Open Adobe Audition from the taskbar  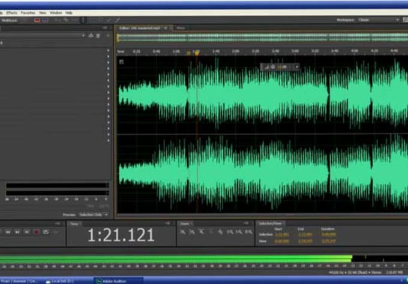118,281
